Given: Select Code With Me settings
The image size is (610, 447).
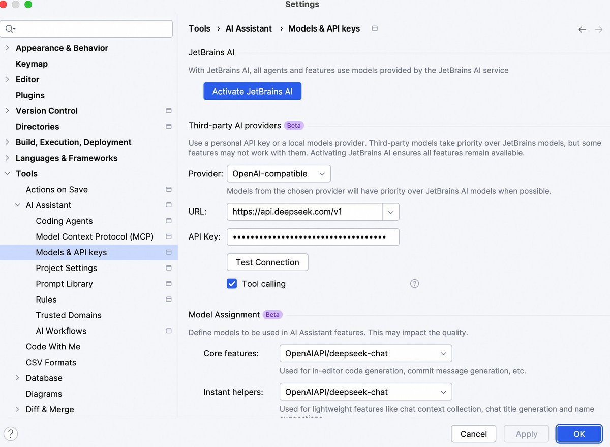Looking at the screenshot, I should pyautogui.click(x=53, y=346).
